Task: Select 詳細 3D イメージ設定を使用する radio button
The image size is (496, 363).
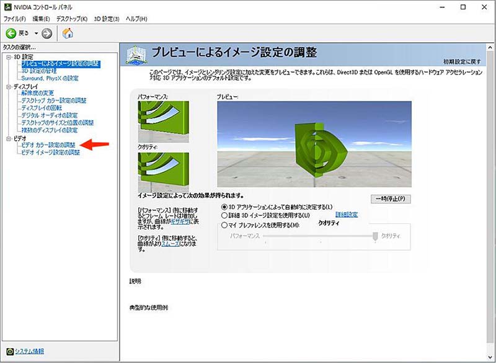Action: point(224,215)
